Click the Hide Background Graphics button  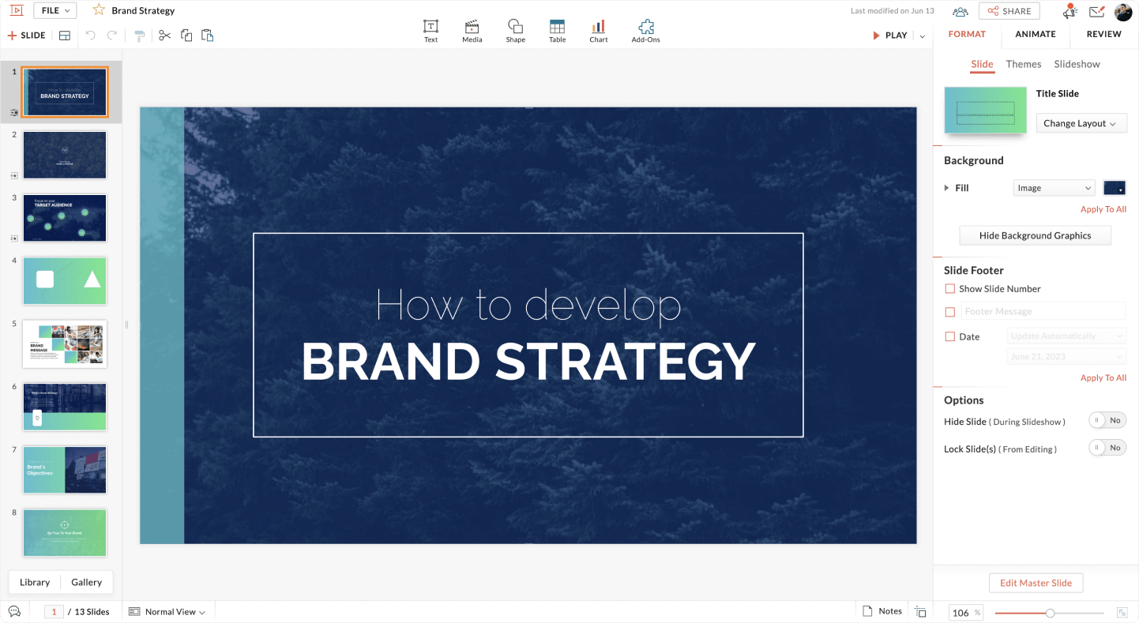tap(1035, 235)
